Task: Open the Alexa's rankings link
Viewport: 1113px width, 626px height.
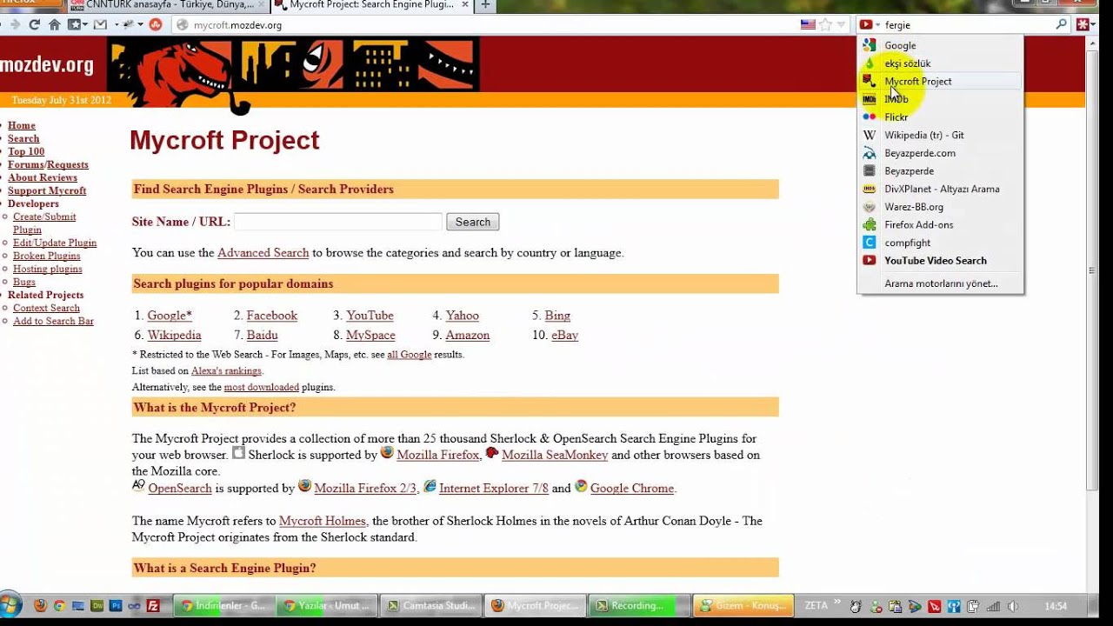Action: tap(226, 371)
